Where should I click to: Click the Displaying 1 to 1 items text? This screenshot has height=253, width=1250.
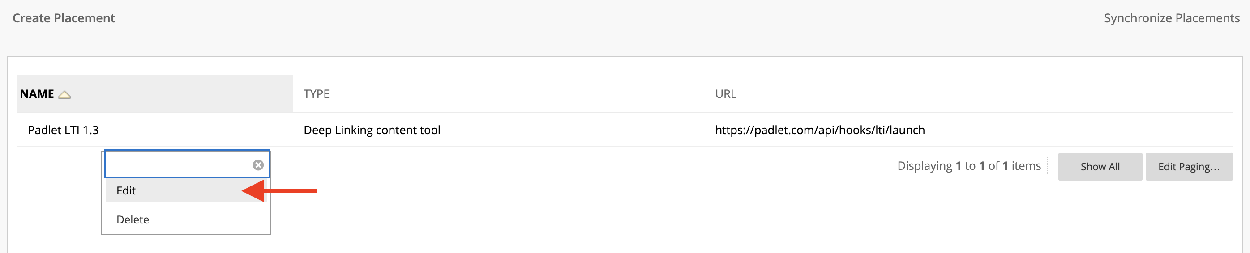point(968,166)
